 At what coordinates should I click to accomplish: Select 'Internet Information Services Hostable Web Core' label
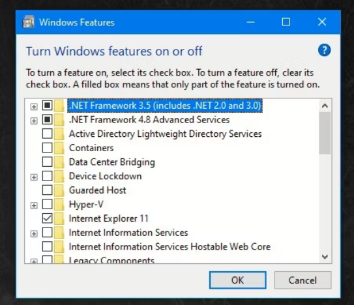170,247
